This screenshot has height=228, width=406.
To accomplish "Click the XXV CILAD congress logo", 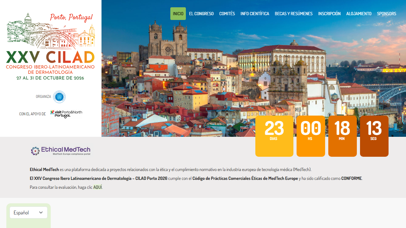I will 50,46.
